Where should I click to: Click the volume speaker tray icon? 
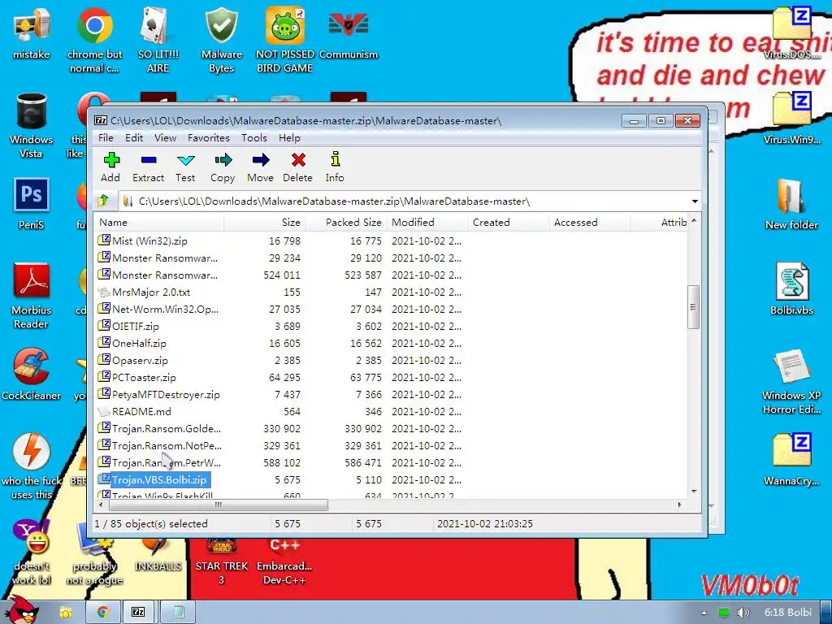click(743, 613)
